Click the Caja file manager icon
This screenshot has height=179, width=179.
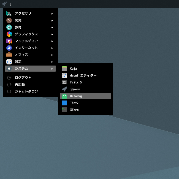(x=64, y=69)
